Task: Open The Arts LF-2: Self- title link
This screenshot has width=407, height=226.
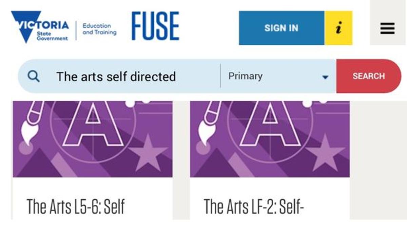Action: tap(254, 207)
